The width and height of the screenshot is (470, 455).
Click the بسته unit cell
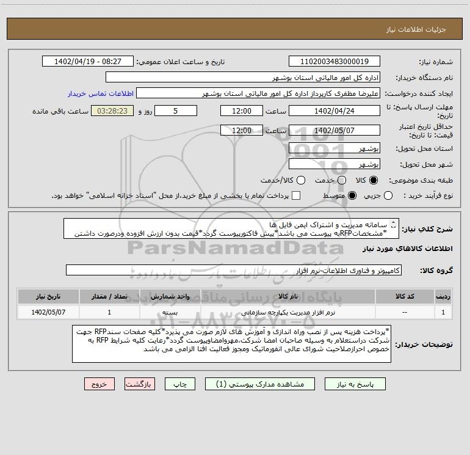170,312
